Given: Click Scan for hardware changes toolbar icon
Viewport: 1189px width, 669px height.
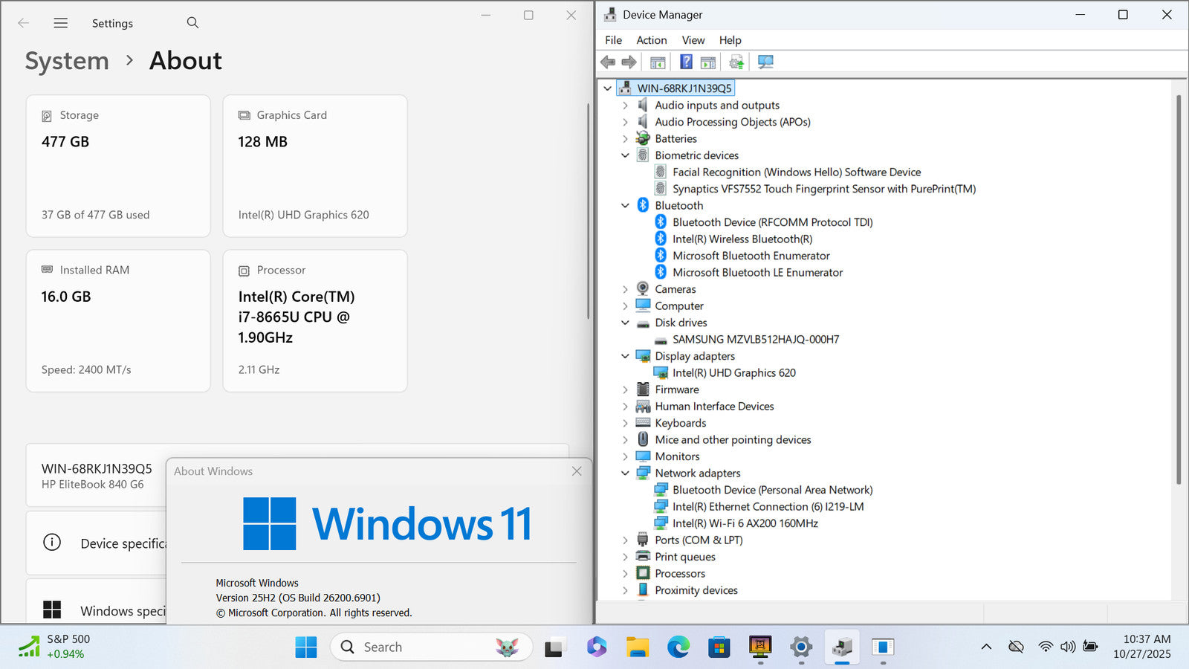Looking at the screenshot, I should pos(765,62).
